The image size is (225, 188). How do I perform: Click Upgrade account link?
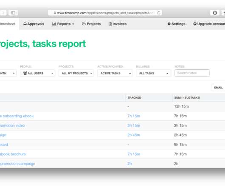point(209,24)
